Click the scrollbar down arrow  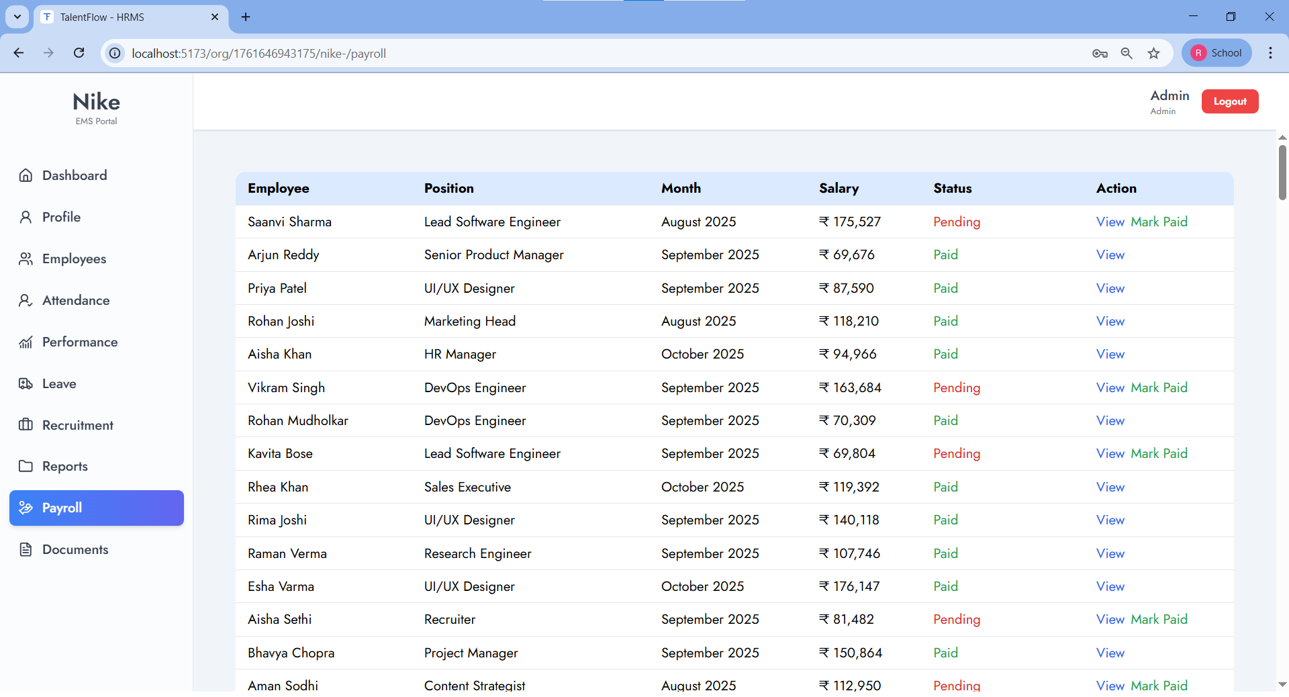tap(1282, 684)
